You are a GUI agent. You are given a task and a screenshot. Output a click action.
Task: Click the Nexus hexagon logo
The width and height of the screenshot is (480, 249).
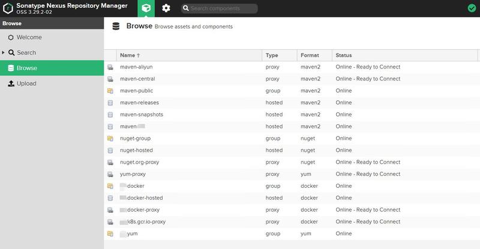pyautogui.click(x=8, y=8)
